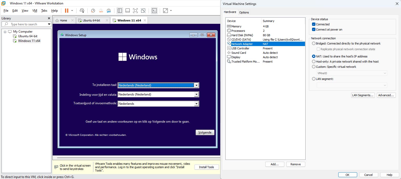401x179 pixels.
Task: Pause the VM with the orange pause icon
Action: 67,11
